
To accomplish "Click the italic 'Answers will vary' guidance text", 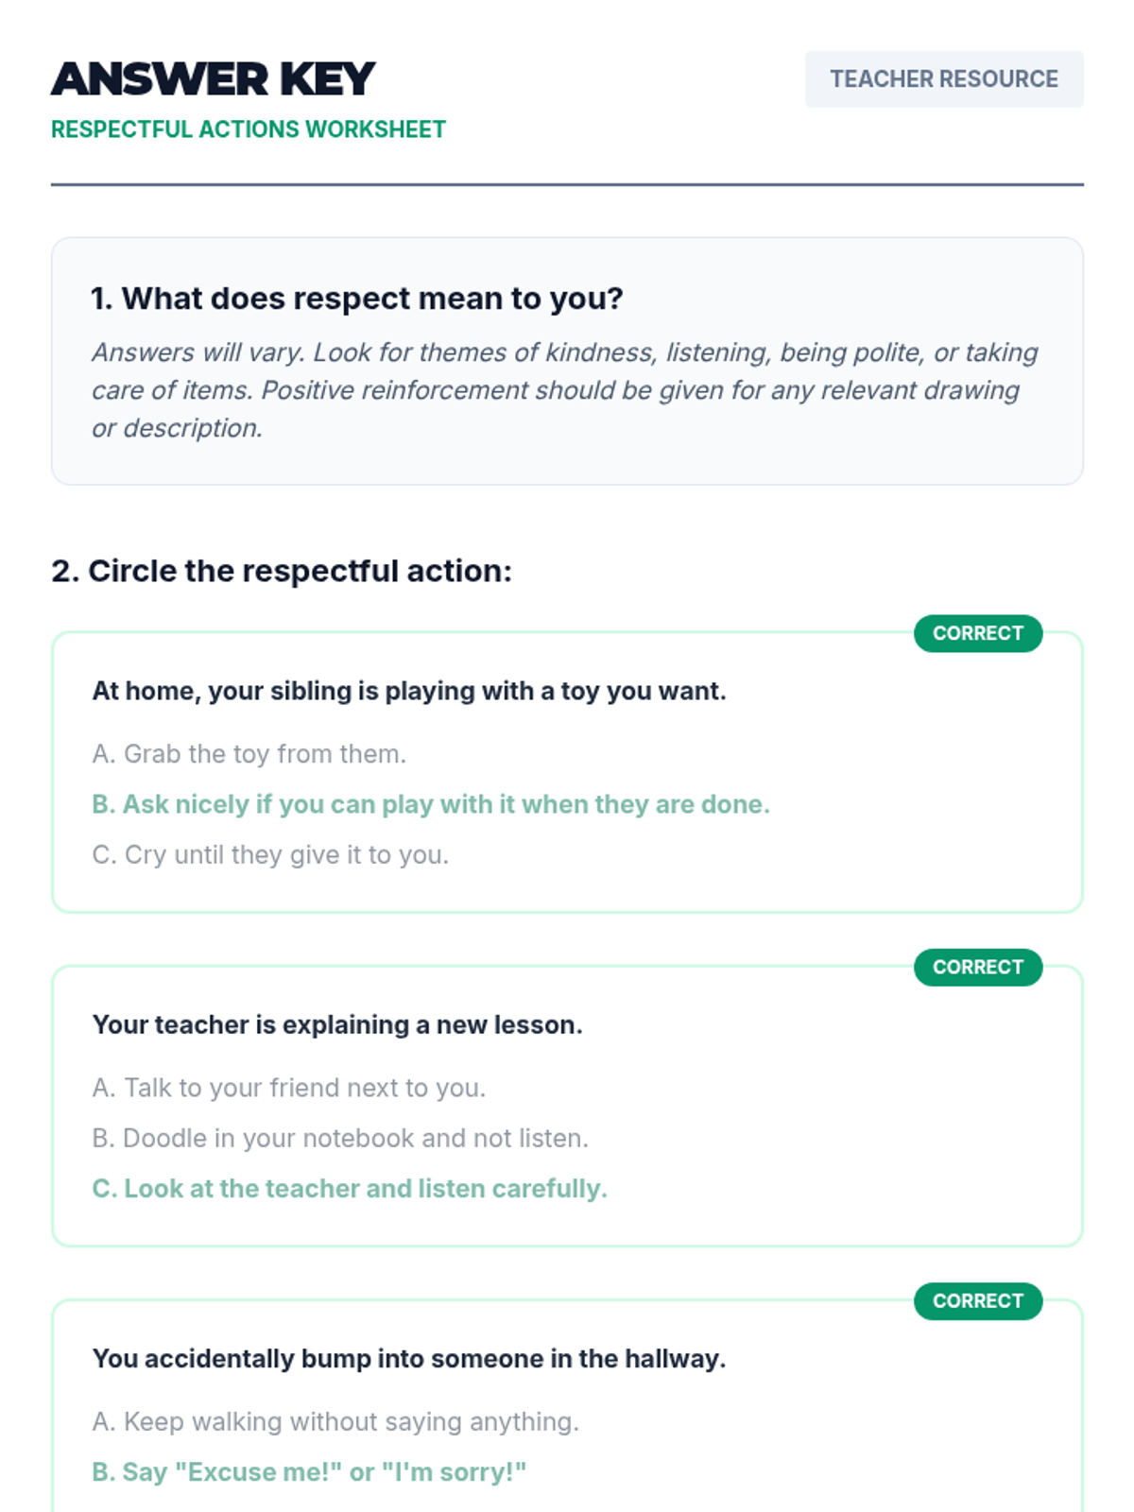I will tap(564, 390).
